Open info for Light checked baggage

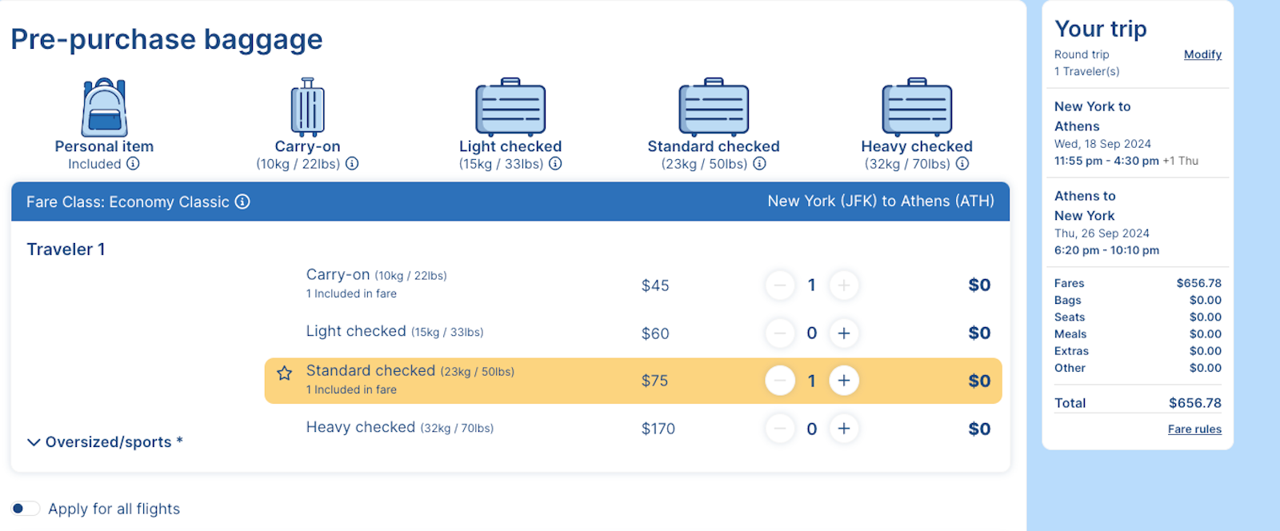point(555,164)
